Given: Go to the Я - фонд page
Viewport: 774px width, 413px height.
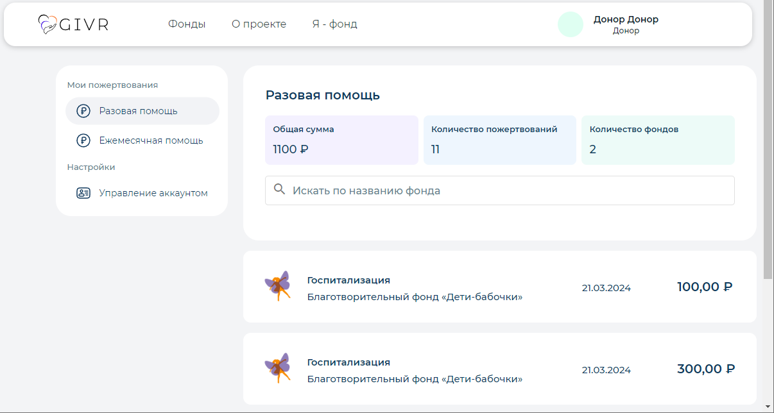Looking at the screenshot, I should [x=334, y=24].
